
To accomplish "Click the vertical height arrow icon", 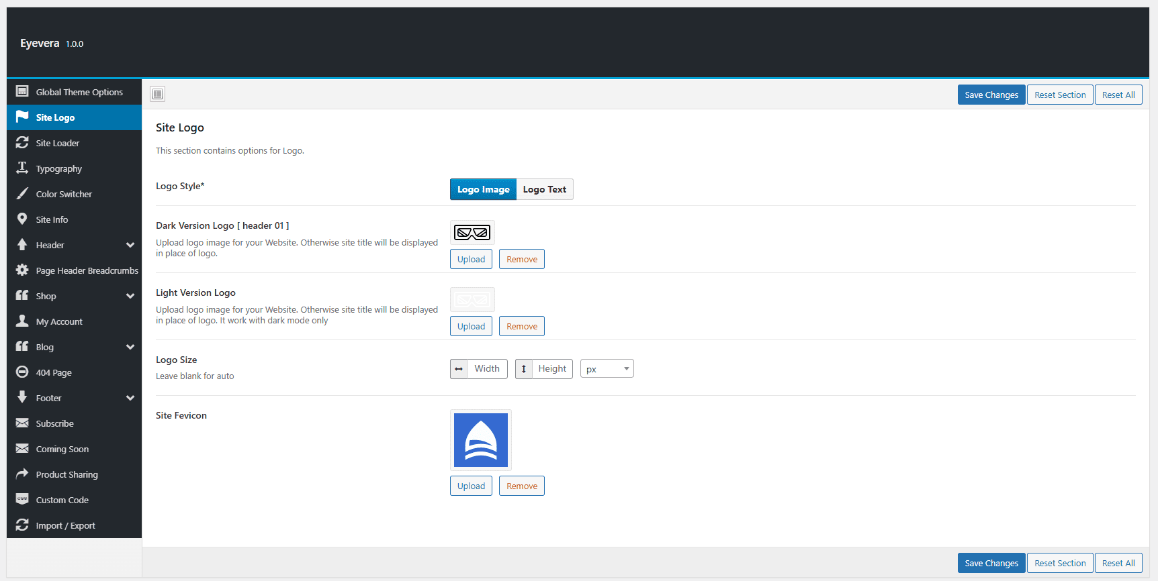I will [524, 369].
